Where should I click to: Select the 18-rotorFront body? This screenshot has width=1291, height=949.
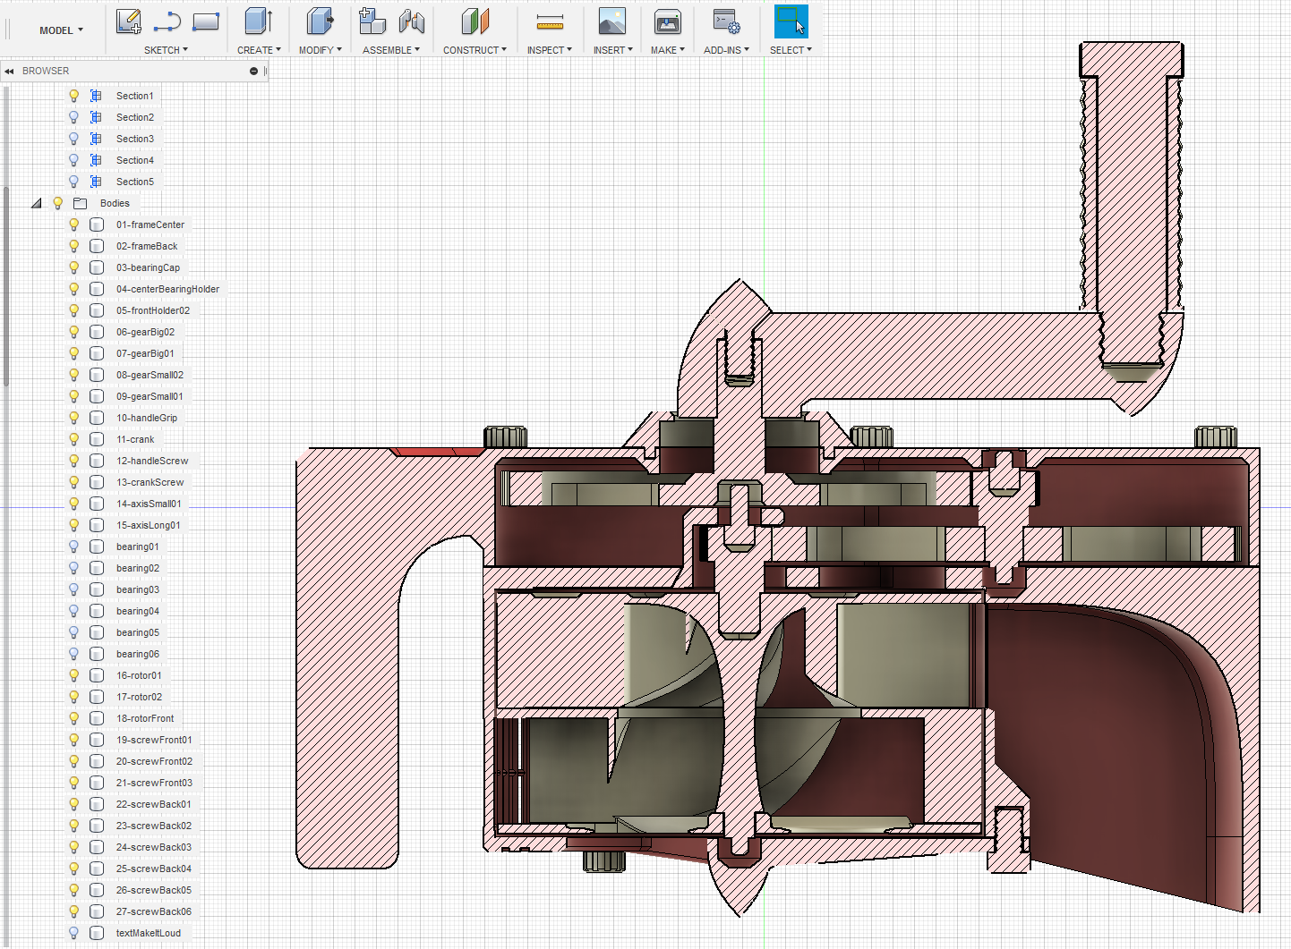coord(145,718)
